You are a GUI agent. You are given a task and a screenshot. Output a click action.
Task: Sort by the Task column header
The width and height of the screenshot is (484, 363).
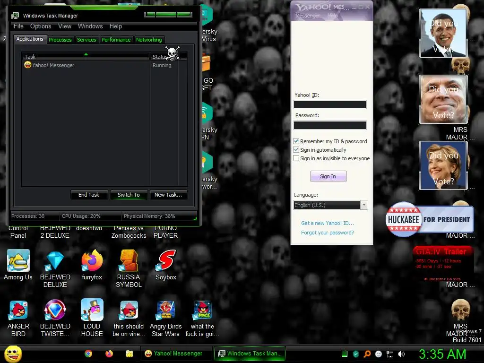(86, 57)
